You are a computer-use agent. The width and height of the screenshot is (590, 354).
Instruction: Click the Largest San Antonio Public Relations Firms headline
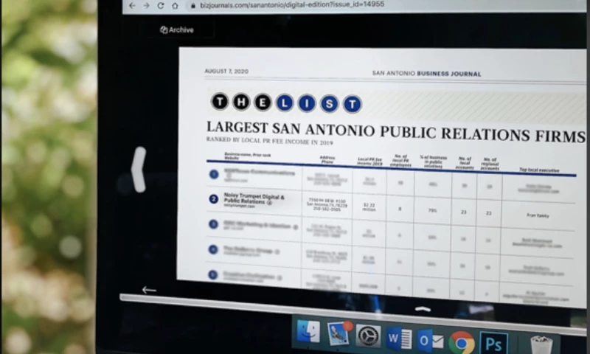tap(395, 132)
